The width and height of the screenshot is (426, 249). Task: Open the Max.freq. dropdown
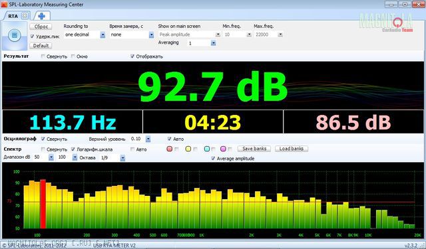point(280,35)
